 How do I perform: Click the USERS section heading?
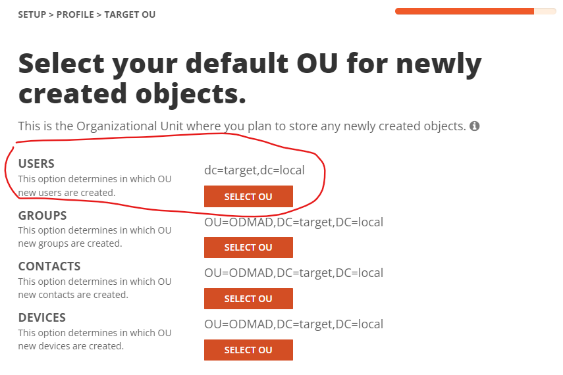[x=36, y=164]
